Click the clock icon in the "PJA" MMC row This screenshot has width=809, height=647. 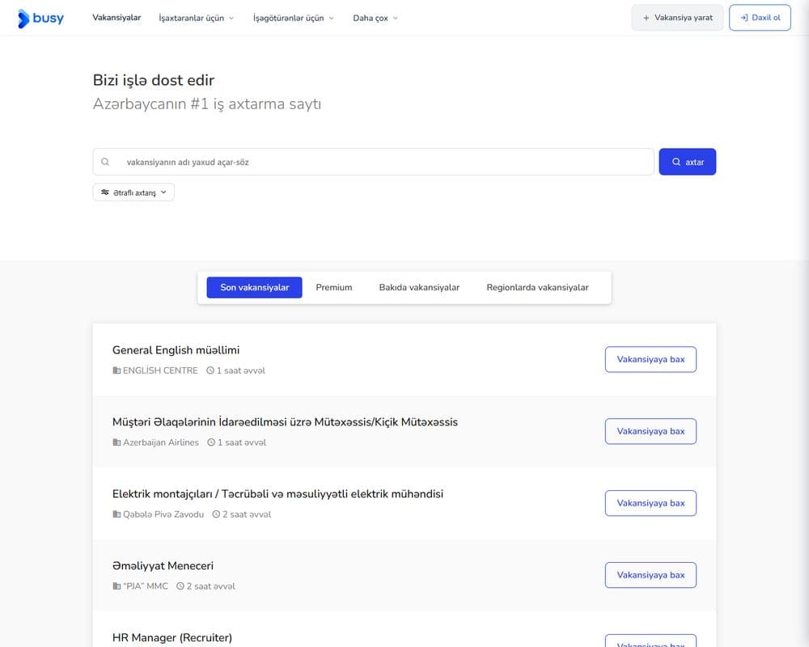tap(180, 586)
